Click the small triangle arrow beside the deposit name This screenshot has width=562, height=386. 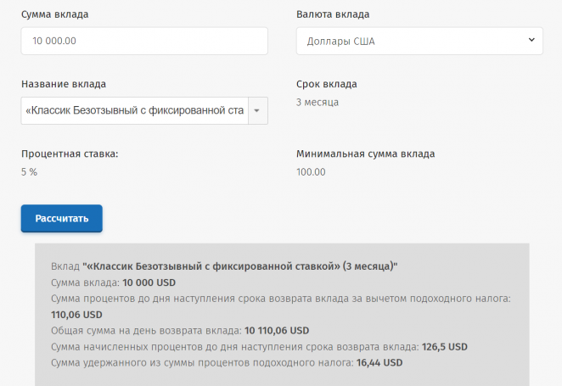tap(258, 110)
